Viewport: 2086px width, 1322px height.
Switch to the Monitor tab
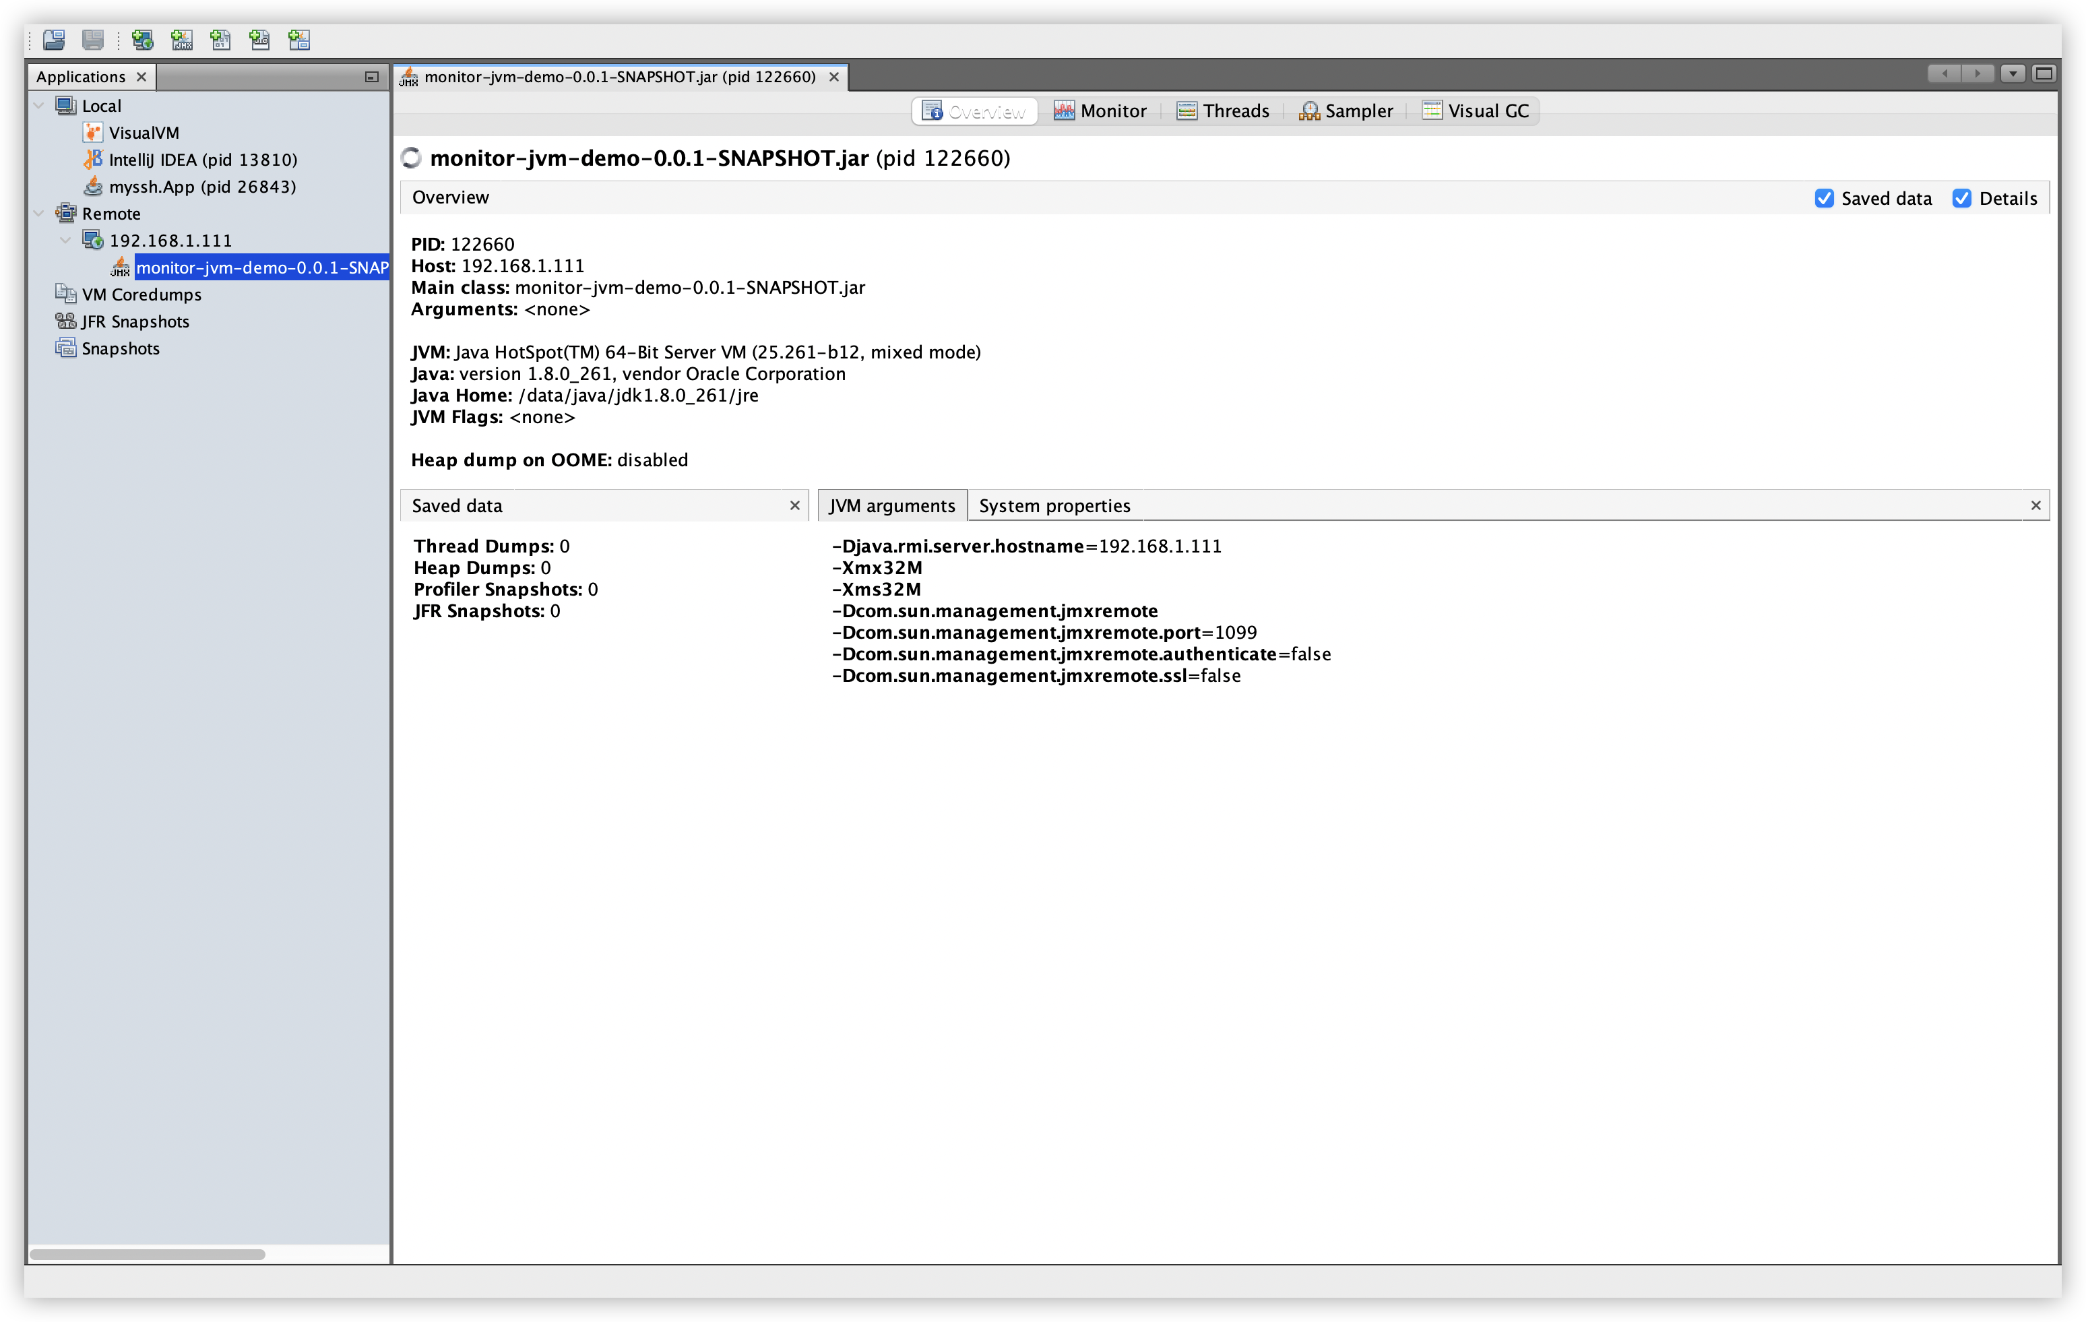coord(1100,111)
